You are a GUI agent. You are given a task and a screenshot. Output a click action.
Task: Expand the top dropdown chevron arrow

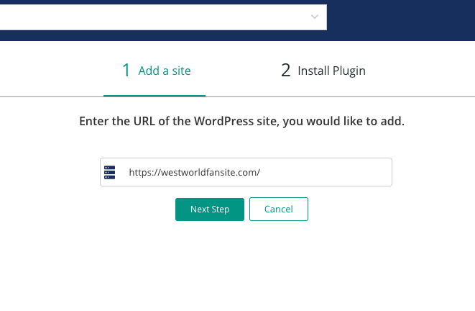click(315, 17)
